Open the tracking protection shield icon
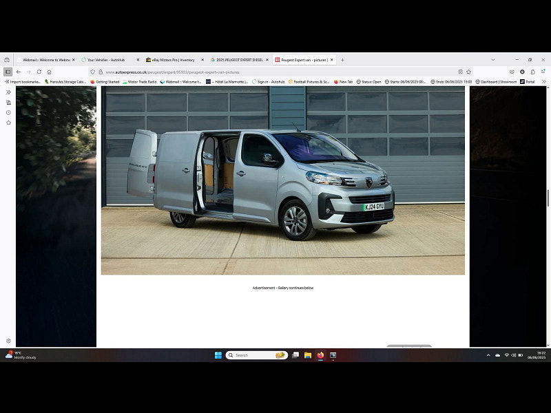Screen dimensions: 551x413 (93, 72)
